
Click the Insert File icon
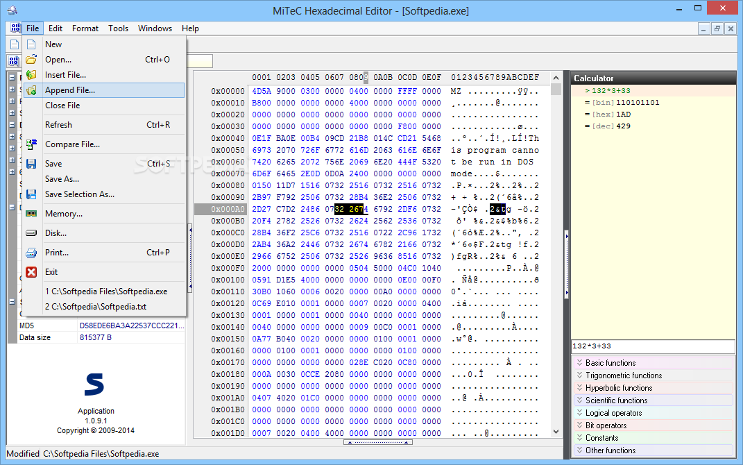pos(31,75)
